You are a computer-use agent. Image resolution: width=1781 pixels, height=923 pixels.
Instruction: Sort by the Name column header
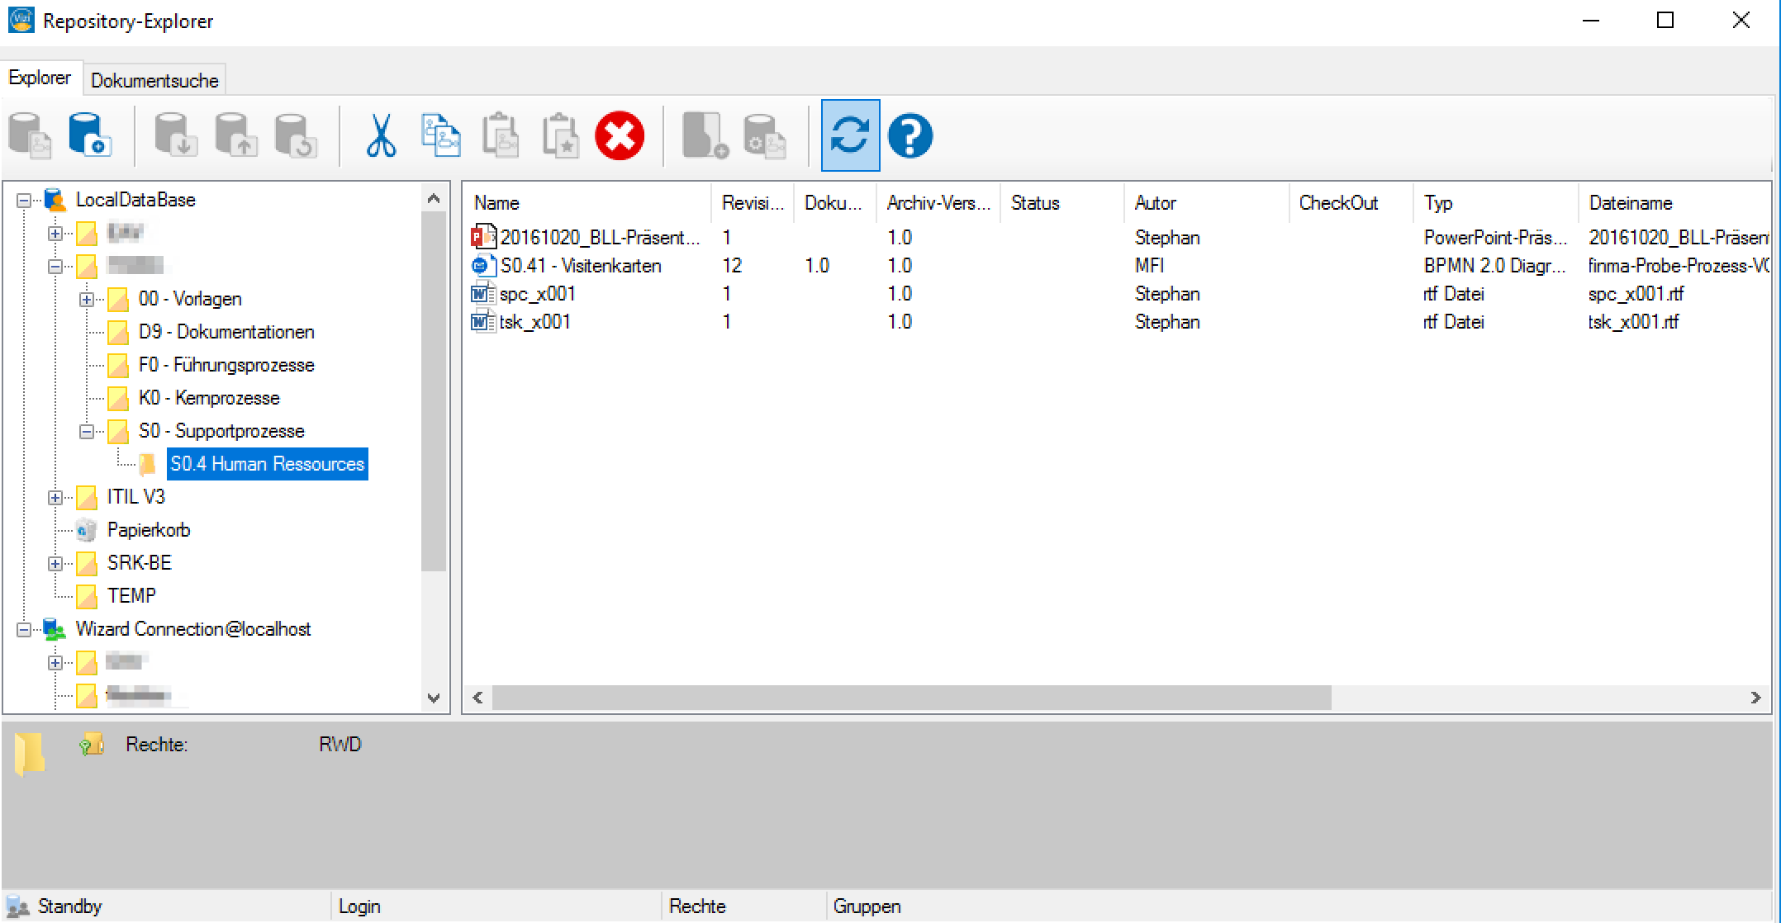point(588,203)
